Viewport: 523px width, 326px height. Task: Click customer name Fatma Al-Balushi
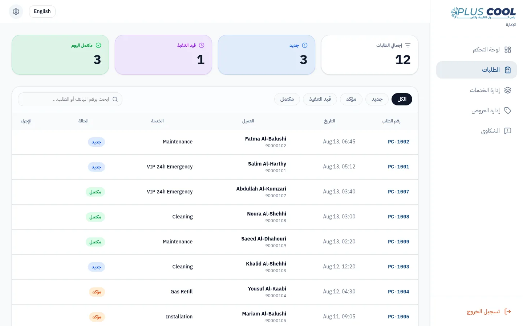coord(265,139)
